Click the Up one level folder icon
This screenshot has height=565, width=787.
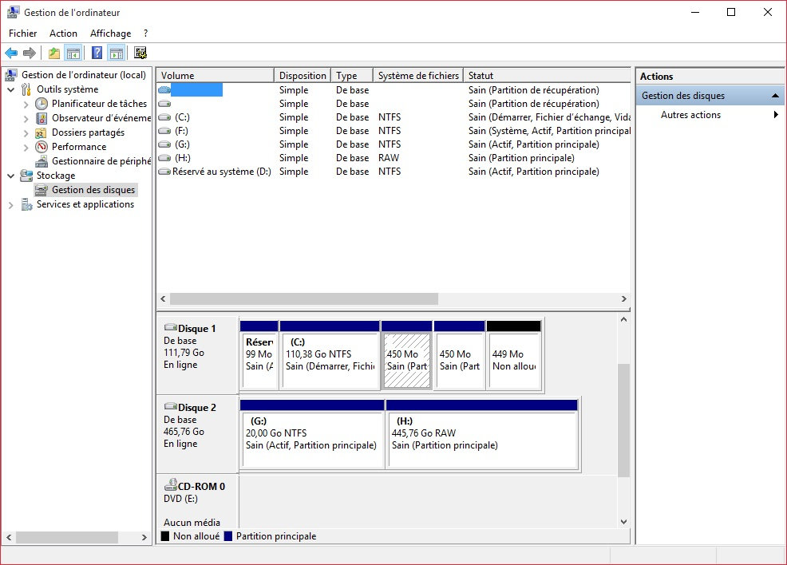click(53, 53)
